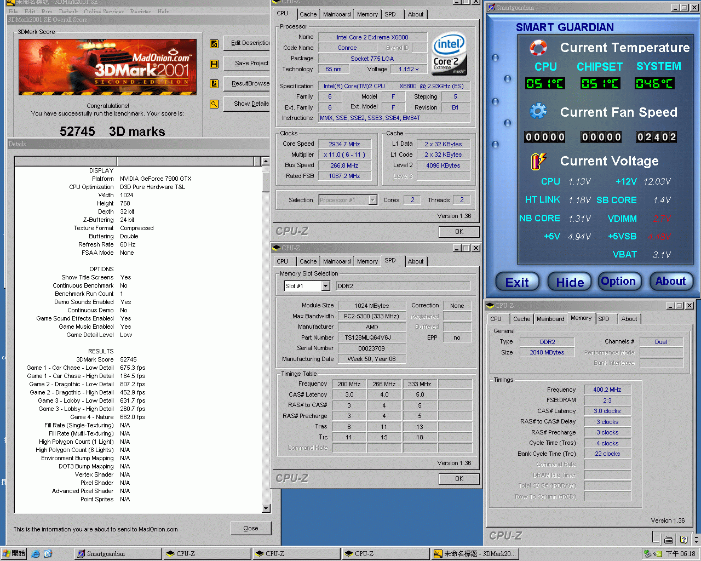The height and width of the screenshot is (561, 701).
Task: Launch Internet Explorer from quick launch
Action: pos(36,554)
